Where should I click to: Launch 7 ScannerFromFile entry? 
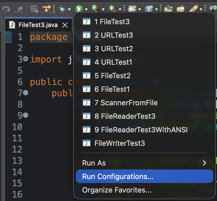click(144, 103)
